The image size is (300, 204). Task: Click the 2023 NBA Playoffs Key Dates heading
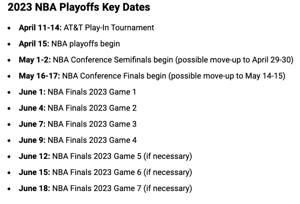click(79, 7)
